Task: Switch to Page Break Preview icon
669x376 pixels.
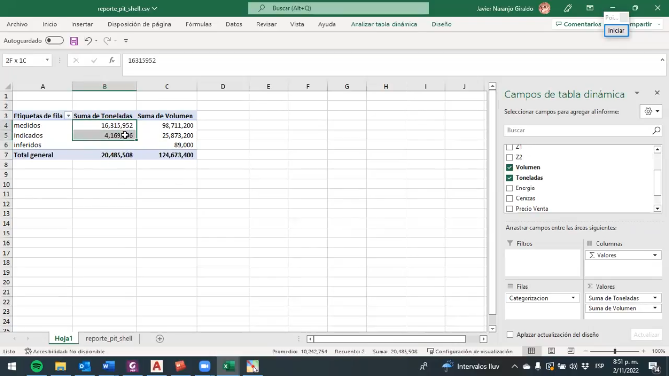Action: click(571, 351)
